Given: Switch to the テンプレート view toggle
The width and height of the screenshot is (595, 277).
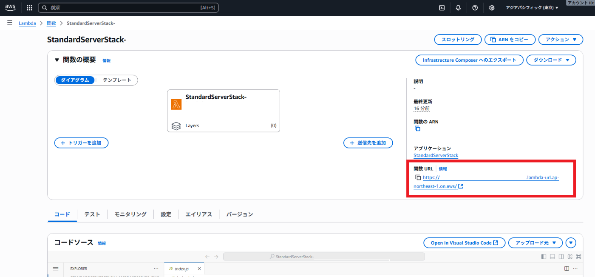Looking at the screenshot, I should point(117,80).
